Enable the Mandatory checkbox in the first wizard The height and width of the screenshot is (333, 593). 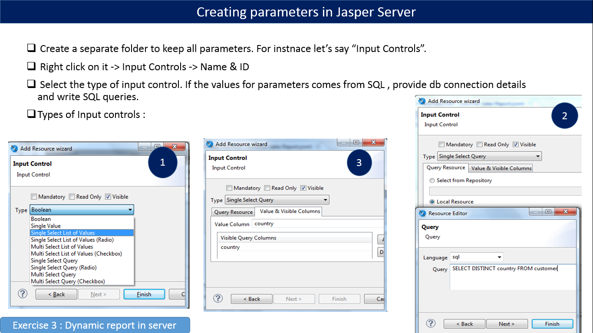[34, 196]
